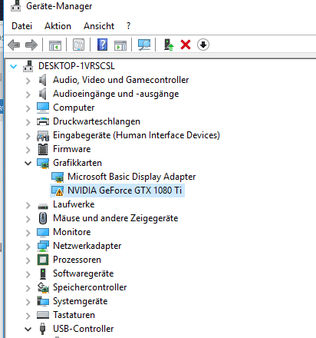Image resolution: width=316 pixels, height=338 pixels.
Task: Collapse the USB-Controller category
Action: (28, 330)
